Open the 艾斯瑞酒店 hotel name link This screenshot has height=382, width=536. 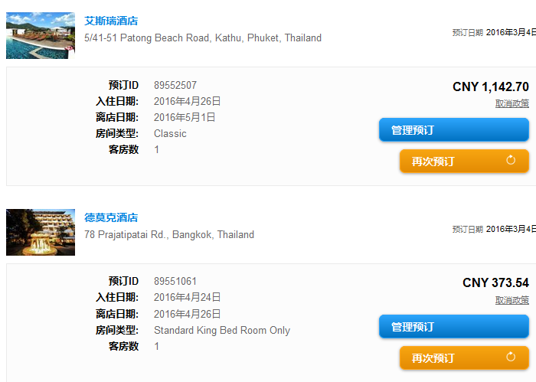point(111,21)
